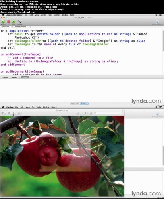This screenshot has height=199, width=164.
Task: Open the Apple menu in Preview menu bar
Action: tap(3, 107)
